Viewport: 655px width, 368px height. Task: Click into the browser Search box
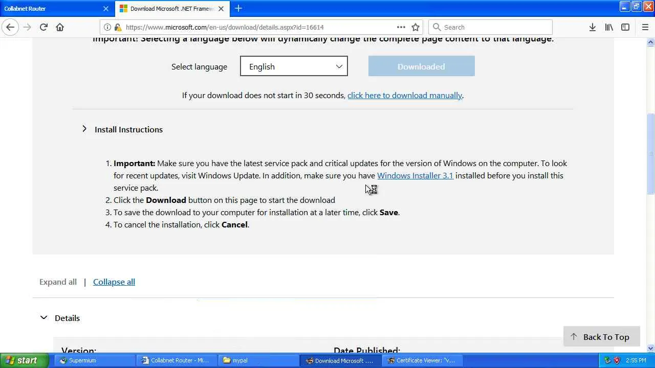pos(490,27)
